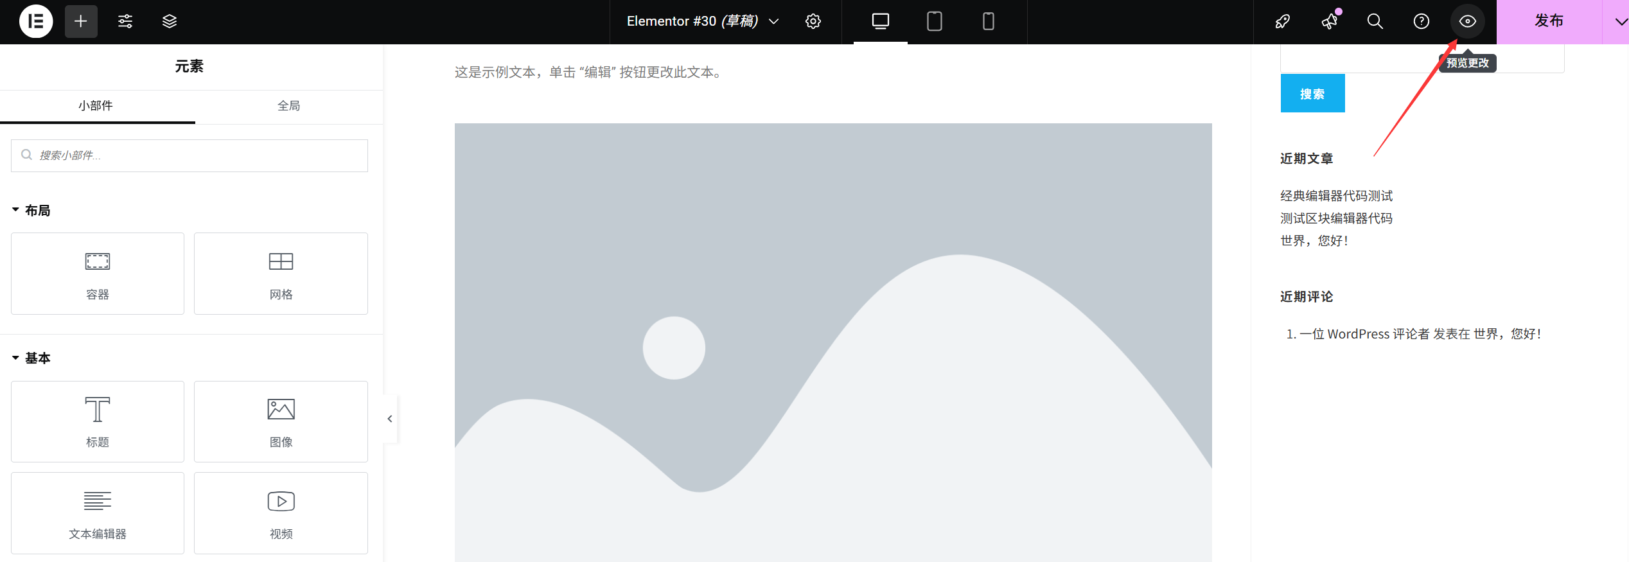Open the Elementor logo menu
This screenshot has width=1629, height=562.
[x=36, y=21]
